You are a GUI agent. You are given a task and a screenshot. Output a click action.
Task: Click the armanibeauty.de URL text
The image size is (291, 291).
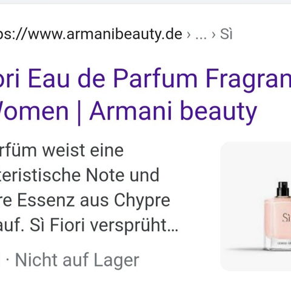[91, 35]
